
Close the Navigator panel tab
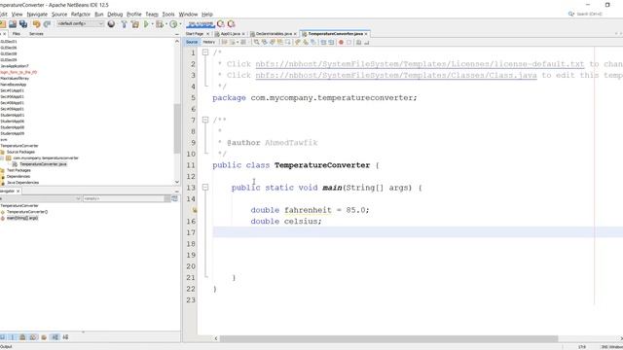(18, 192)
